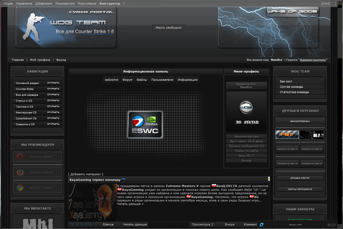Open Мой профиль link
The width and height of the screenshot is (343, 229).
coord(40,60)
